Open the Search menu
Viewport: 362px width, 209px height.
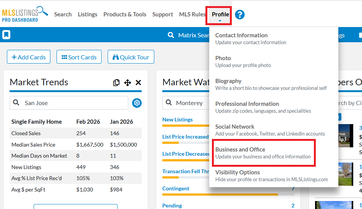click(63, 14)
